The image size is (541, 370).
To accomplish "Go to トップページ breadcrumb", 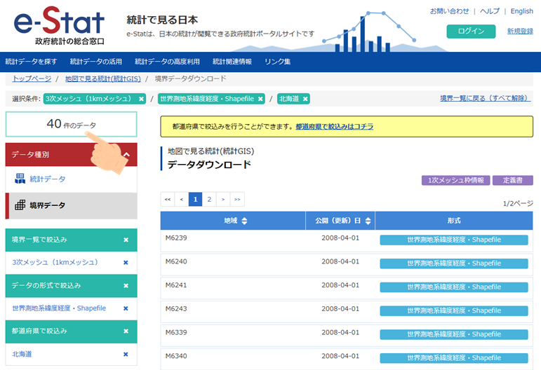I will 32,79.
